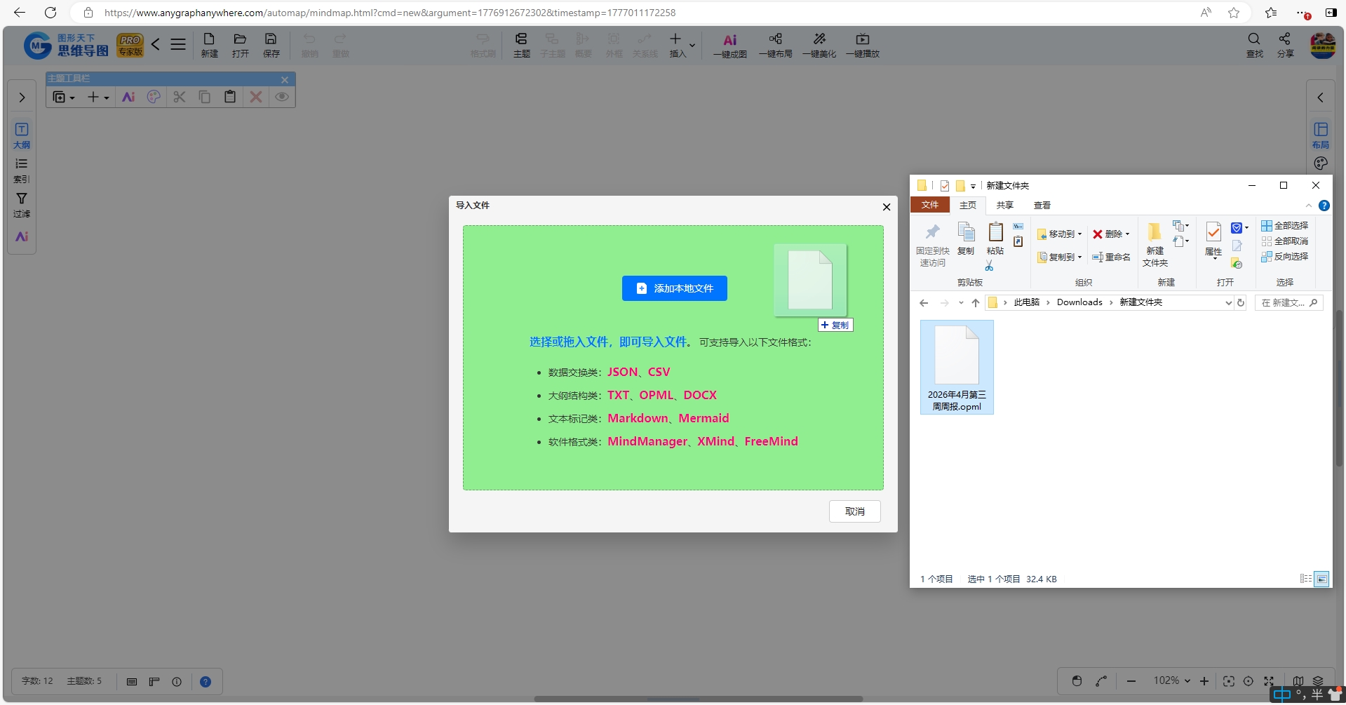Click the Ai 一键成图 generate icon
The height and width of the screenshot is (705, 1346).
click(x=729, y=45)
